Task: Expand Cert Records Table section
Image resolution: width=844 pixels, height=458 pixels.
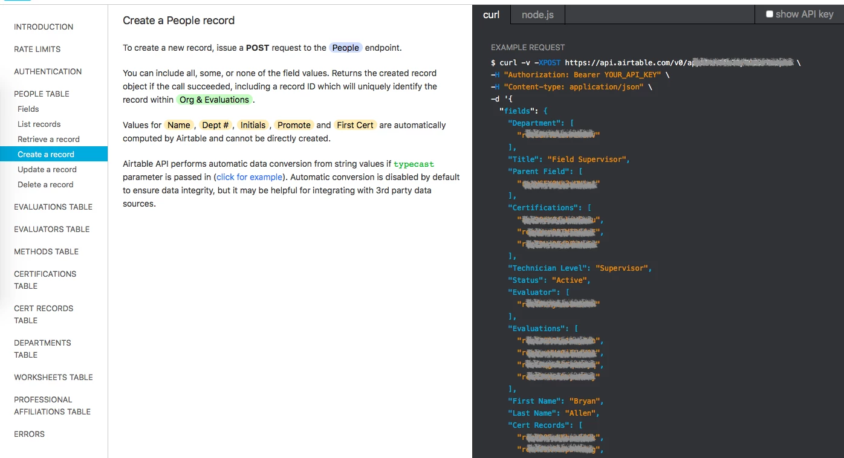Action: point(44,314)
